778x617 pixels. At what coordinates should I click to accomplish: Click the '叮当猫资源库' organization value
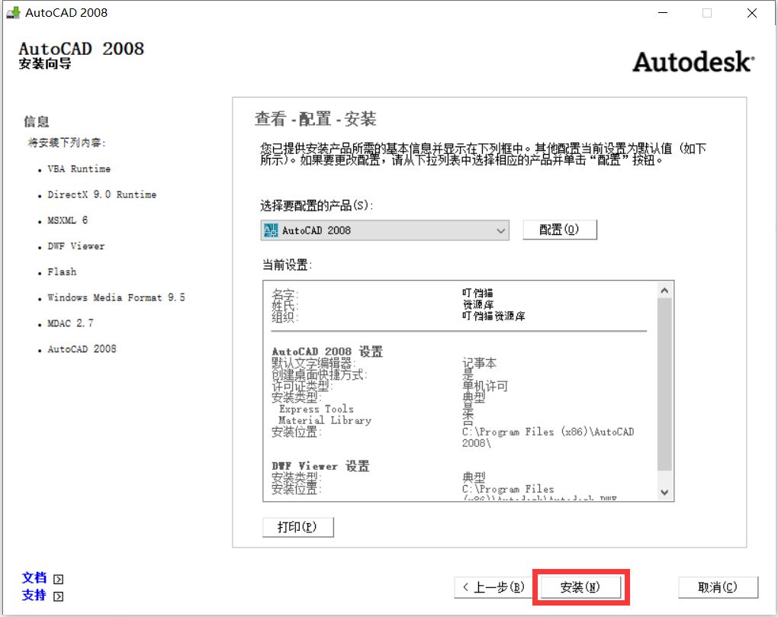pos(493,317)
